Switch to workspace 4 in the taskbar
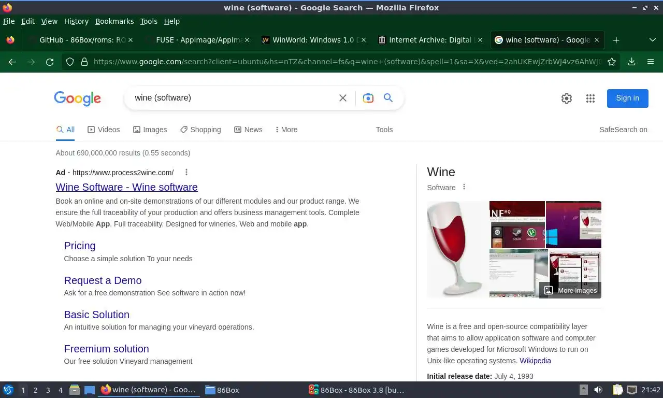The image size is (663, 398). click(x=60, y=390)
